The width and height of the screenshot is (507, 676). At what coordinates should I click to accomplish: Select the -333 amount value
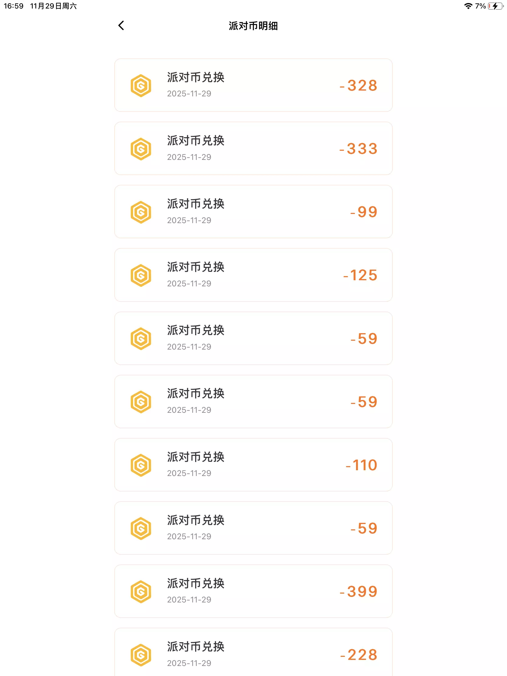(x=358, y=149)
